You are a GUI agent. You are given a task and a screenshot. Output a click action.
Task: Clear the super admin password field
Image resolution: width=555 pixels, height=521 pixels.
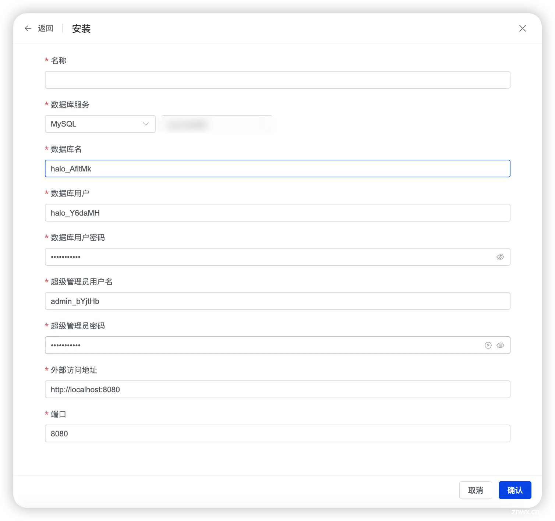(x=488, y=345)
